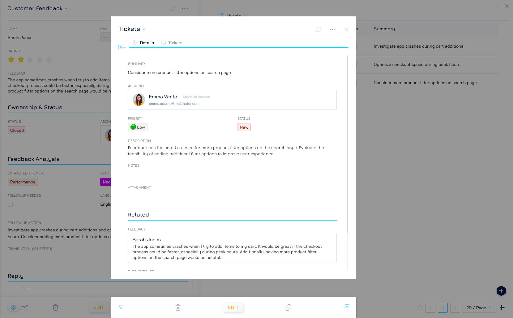The width and height of the screenshot is (513, 318).
Task: Click the trash delete icon in modal footer
Action: [x=178, y=307]
